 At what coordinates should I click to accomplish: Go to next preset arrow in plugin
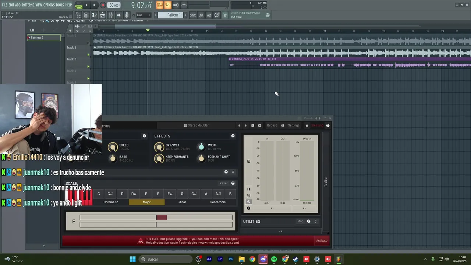coord(246,126)
